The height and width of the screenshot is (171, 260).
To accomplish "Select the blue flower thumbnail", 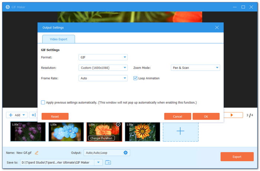I will point(66,132).
